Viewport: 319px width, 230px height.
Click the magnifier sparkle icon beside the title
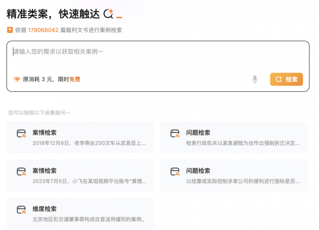point(108,14)
